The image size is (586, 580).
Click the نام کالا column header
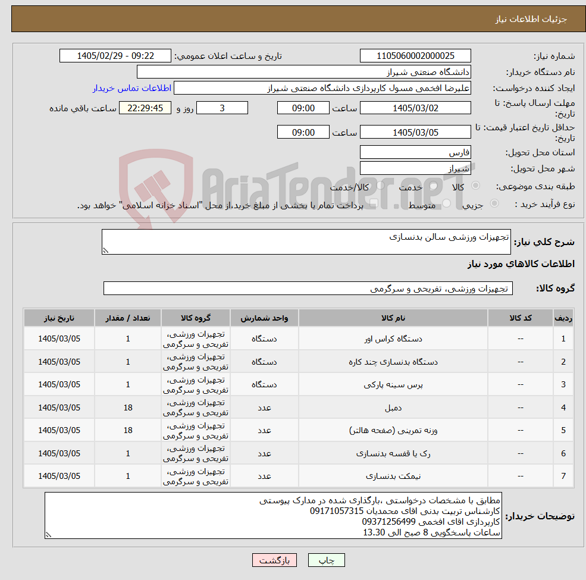tap(393, 318)
